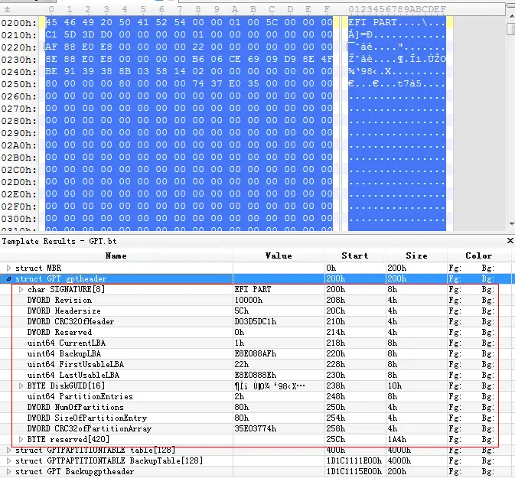Click the Size column header
This screenshot has height=488, width=515.
(x=416, y=255)
